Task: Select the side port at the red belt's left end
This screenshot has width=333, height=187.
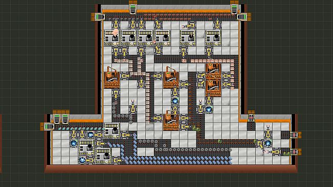Action: coord(98,17)
